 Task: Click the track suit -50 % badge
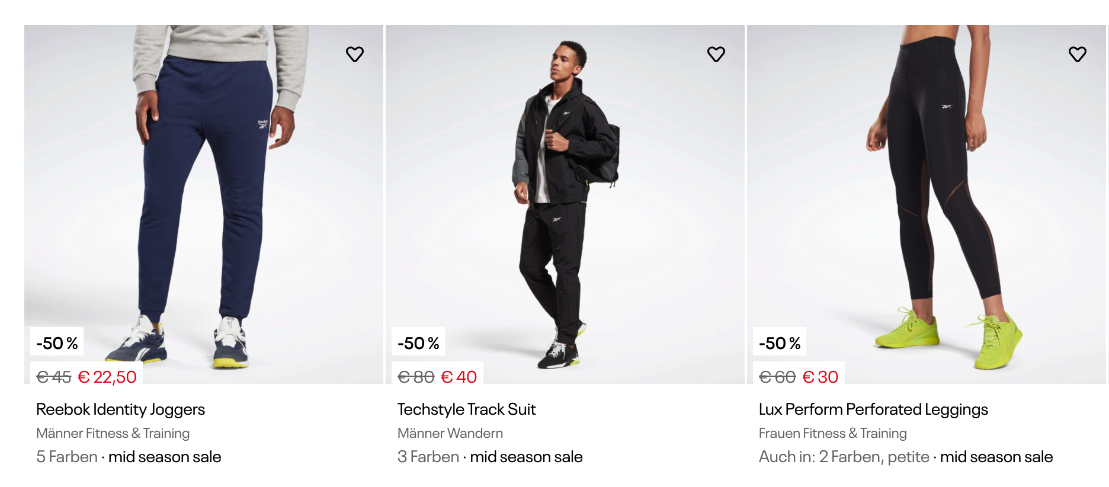point(418,343)
